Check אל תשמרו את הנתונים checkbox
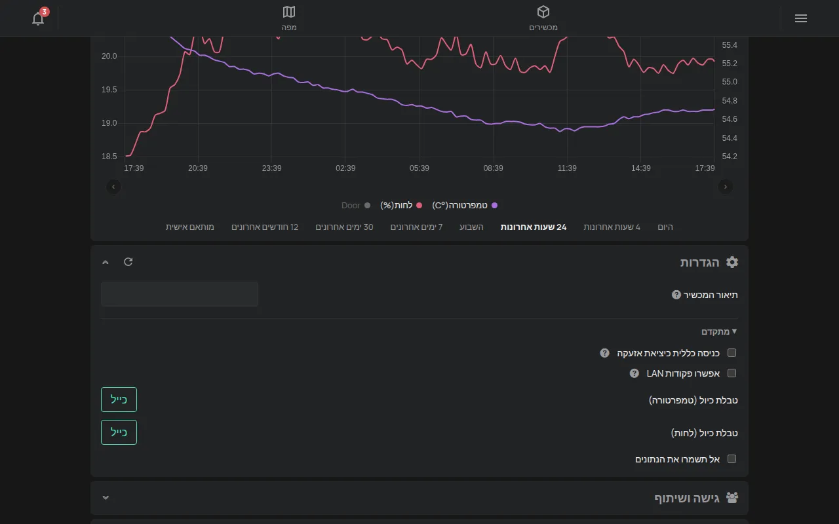Screen dimensions: 839x524 click(x=732, y=459)
